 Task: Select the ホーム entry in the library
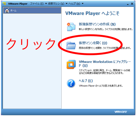[x=32, y=10]
